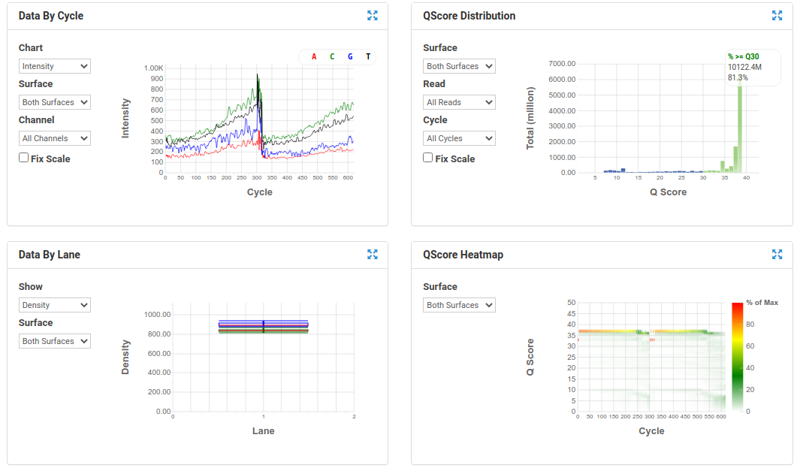
Task: Open the All Cycles dropdown
Action: (x=459, y=138)
